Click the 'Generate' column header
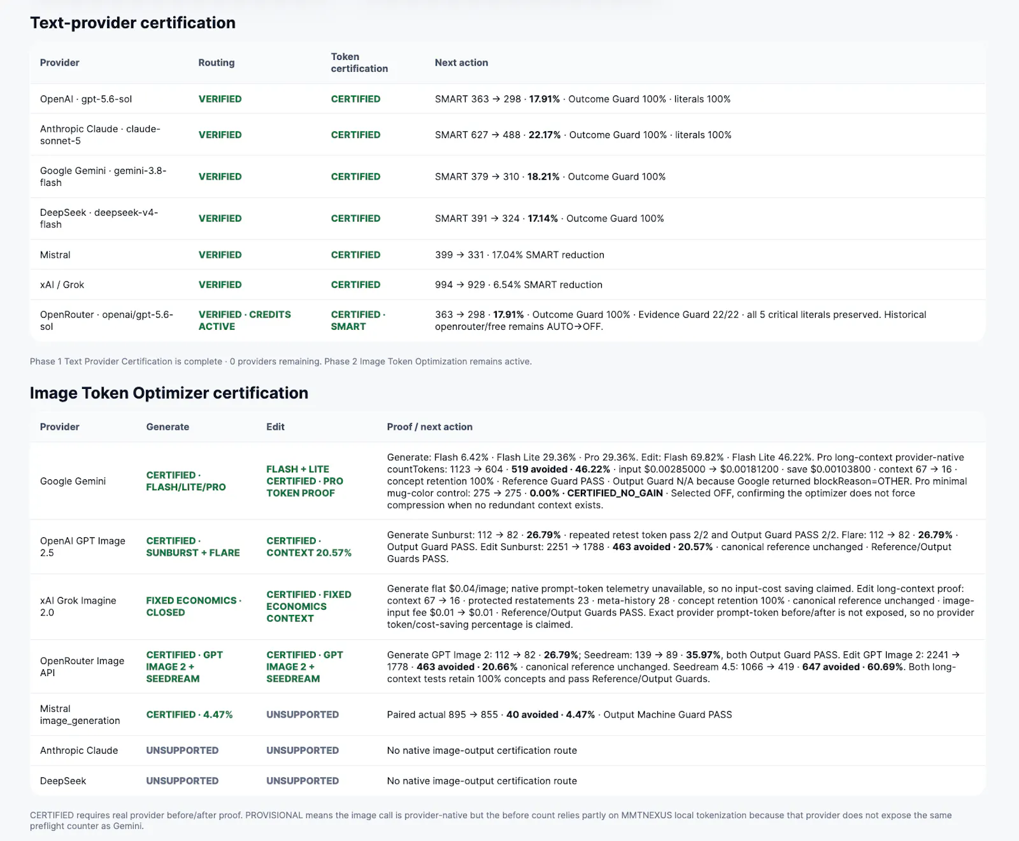1019x841 pixels. [167, 427]
